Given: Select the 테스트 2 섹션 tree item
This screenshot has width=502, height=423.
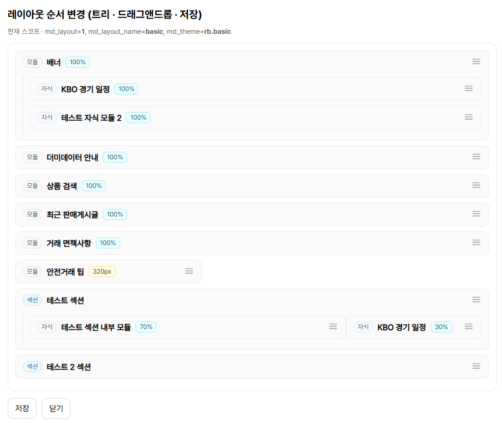Looking at the screenshot, I should click(x=69, y=367).
